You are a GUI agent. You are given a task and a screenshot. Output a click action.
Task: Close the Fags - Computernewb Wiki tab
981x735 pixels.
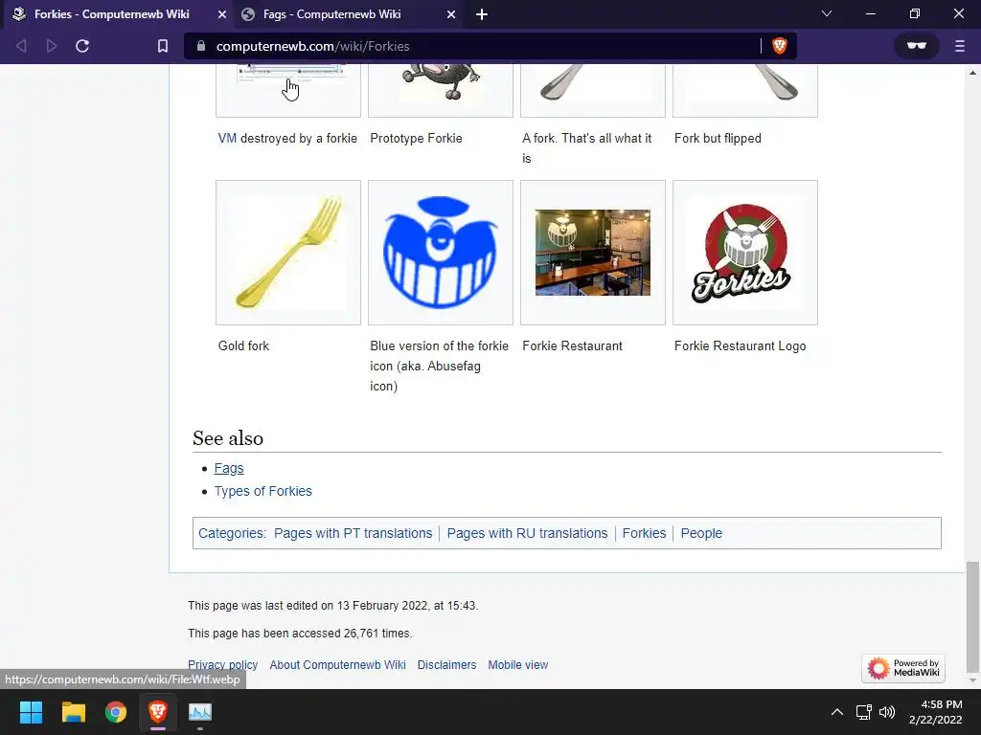(451, 14)
